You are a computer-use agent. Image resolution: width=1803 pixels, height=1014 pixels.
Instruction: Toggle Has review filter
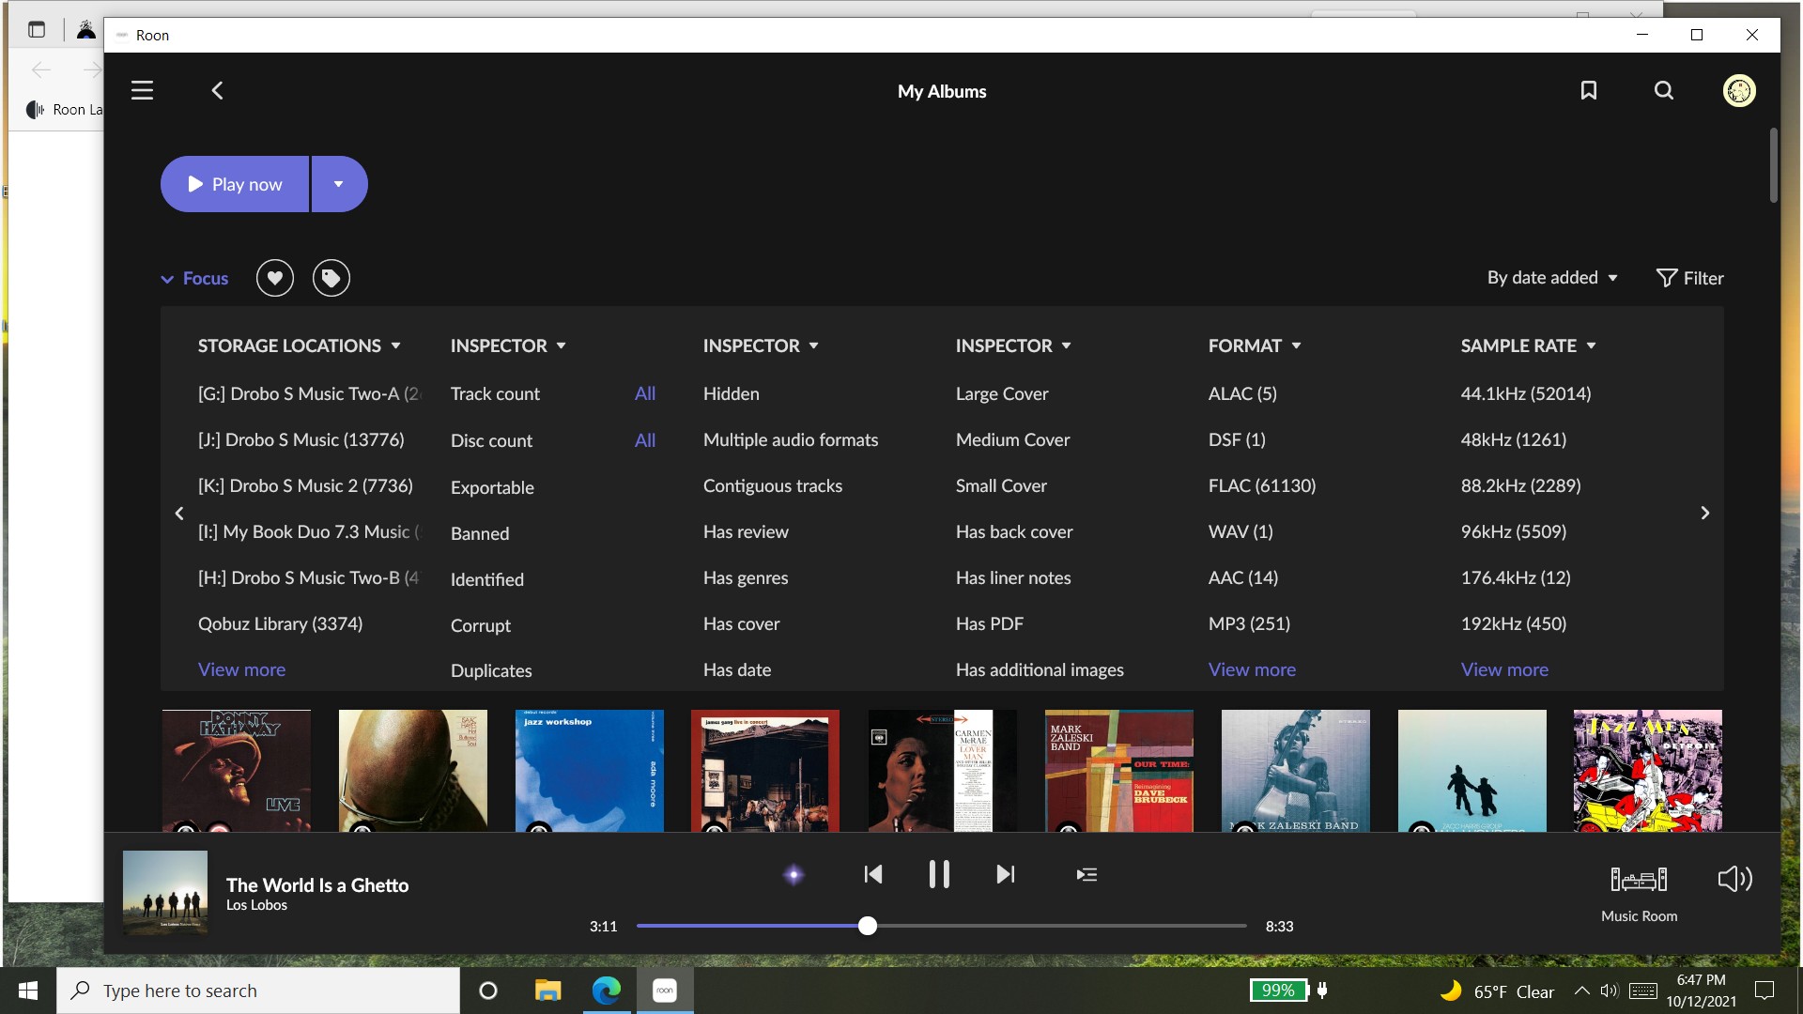click(x=746, y=531)
